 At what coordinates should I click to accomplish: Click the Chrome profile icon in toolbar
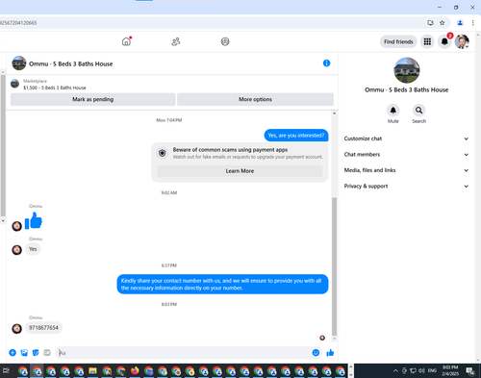pos(460,23)
